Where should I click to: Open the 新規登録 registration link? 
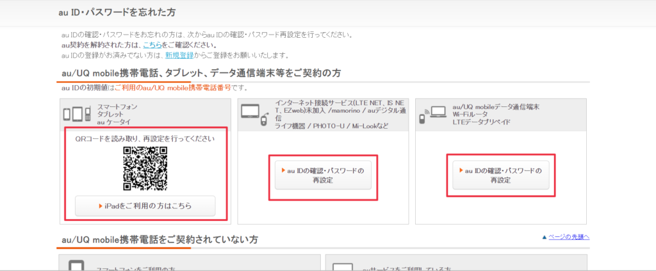[x=177, y=56]
